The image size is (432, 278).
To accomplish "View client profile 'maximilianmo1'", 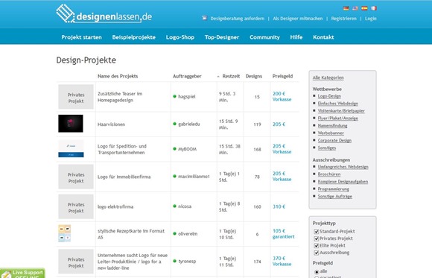I will [194, 177].
